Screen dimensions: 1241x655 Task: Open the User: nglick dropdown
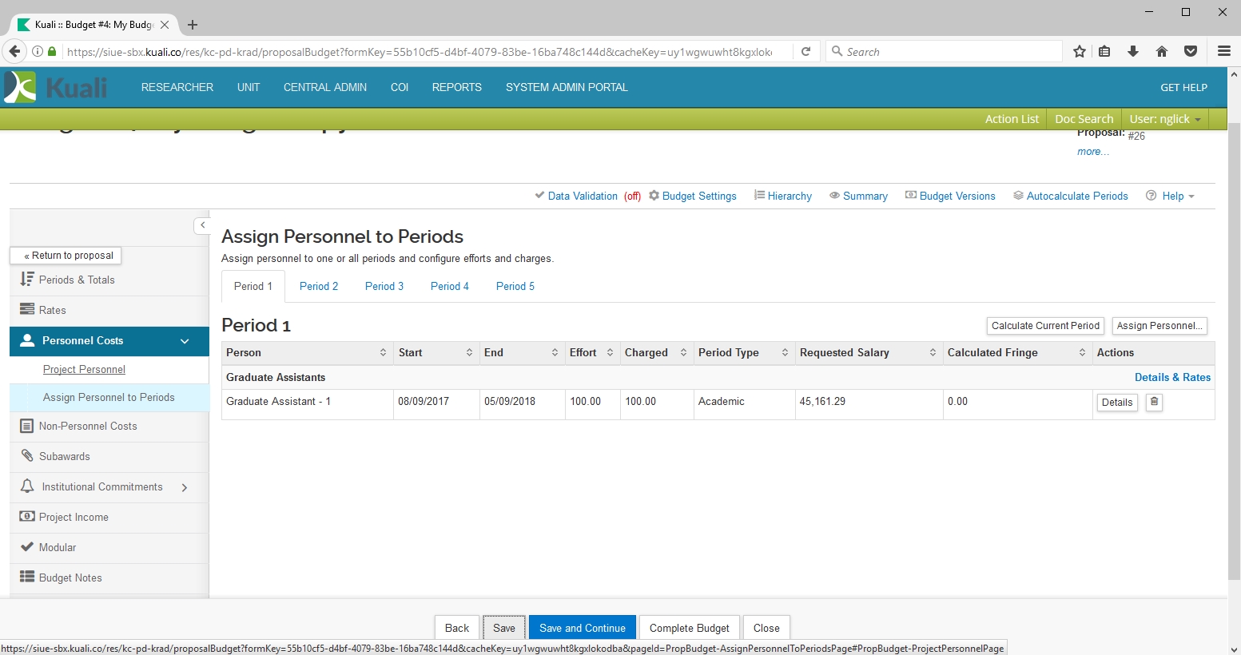pyautogui.click(x=1164, y=119)
